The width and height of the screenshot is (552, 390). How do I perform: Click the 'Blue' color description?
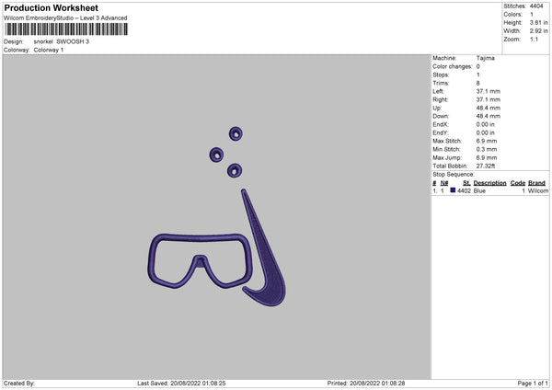(479, 190)
